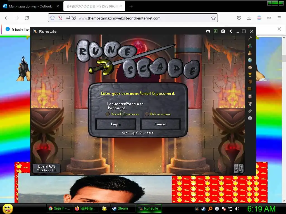Click the crossed-out padlock insecure-connection icon
The image size is (286, 214).
coord(60,18)
